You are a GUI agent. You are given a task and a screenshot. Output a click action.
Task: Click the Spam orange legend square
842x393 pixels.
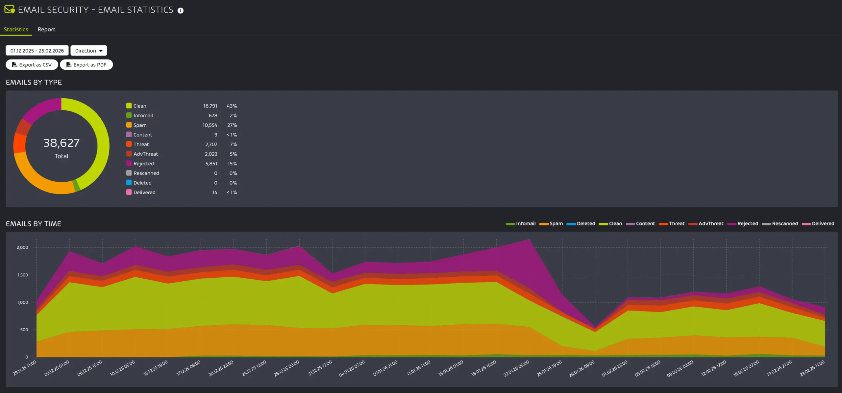pos(129,125)
